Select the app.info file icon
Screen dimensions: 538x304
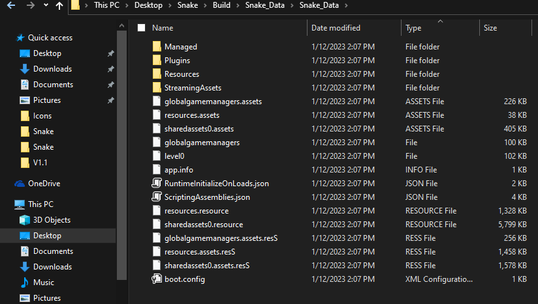pyautogui.click(x=157, y=170)
